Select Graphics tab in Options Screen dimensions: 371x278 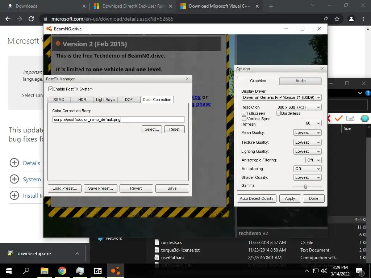pos(258,81)
